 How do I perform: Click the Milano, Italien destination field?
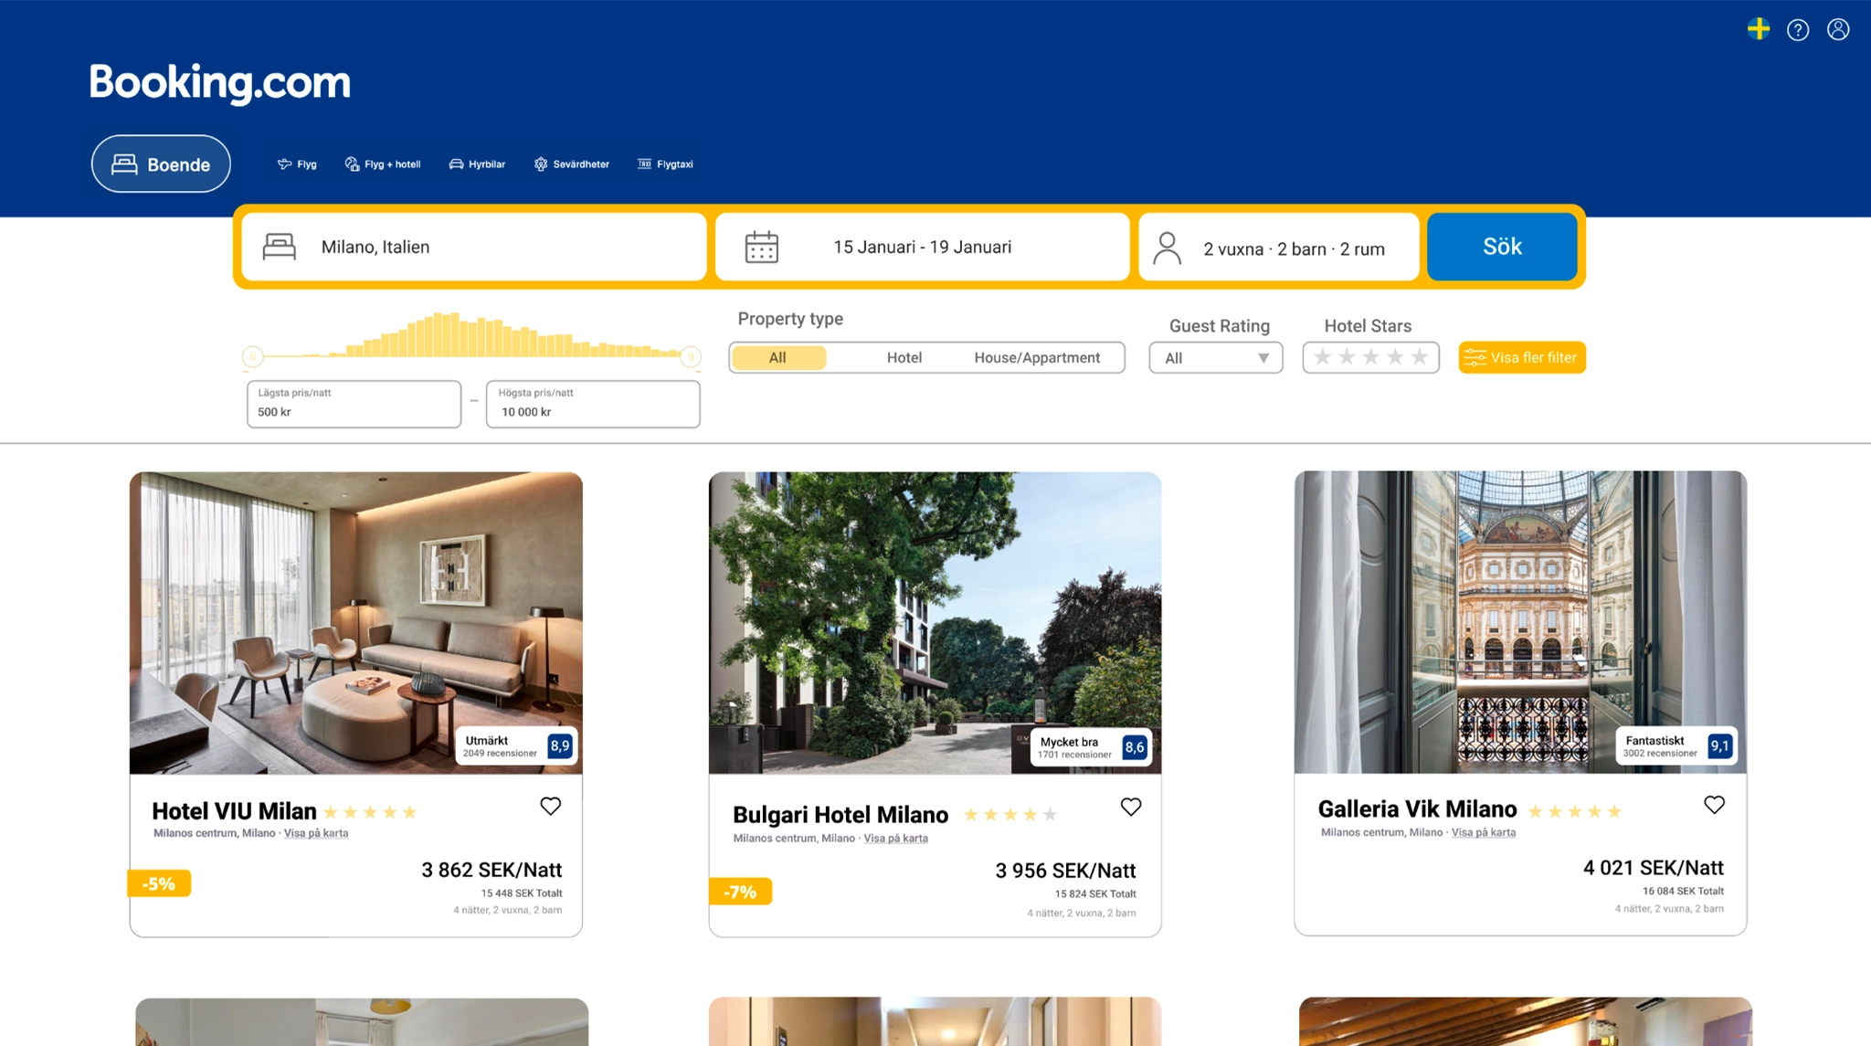point(474,247)
